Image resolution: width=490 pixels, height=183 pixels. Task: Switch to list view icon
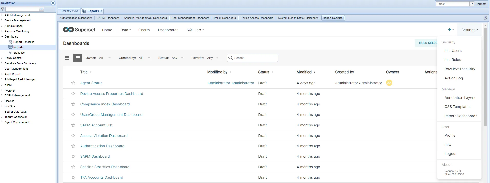(x=77, y=58)
